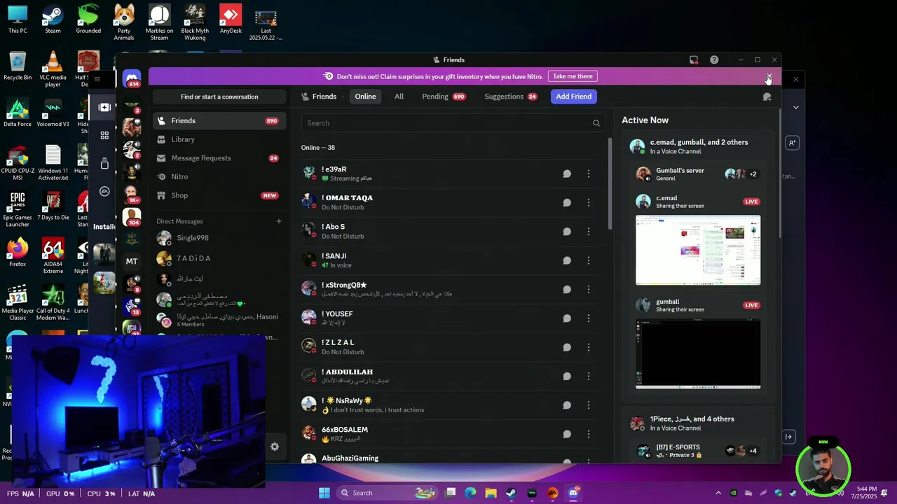Click the Take me there Nitro button

[573, 76]
